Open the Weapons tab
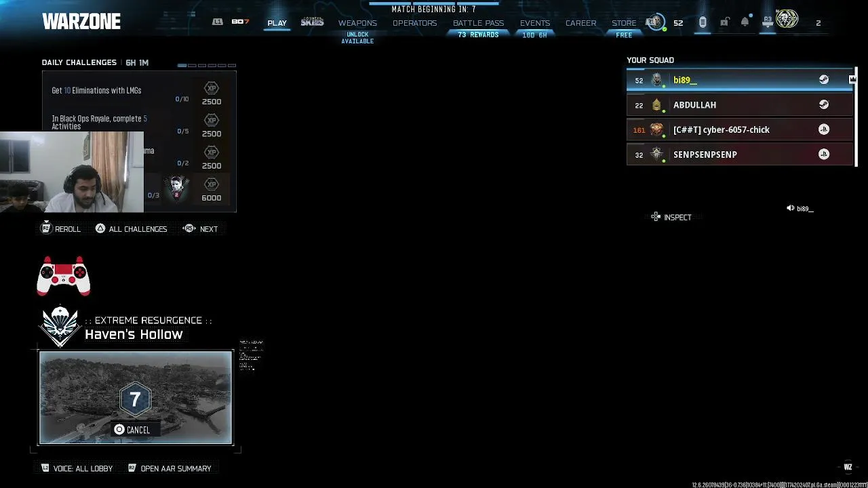Viewport: 868px width, 488px height. pos(357,23)
